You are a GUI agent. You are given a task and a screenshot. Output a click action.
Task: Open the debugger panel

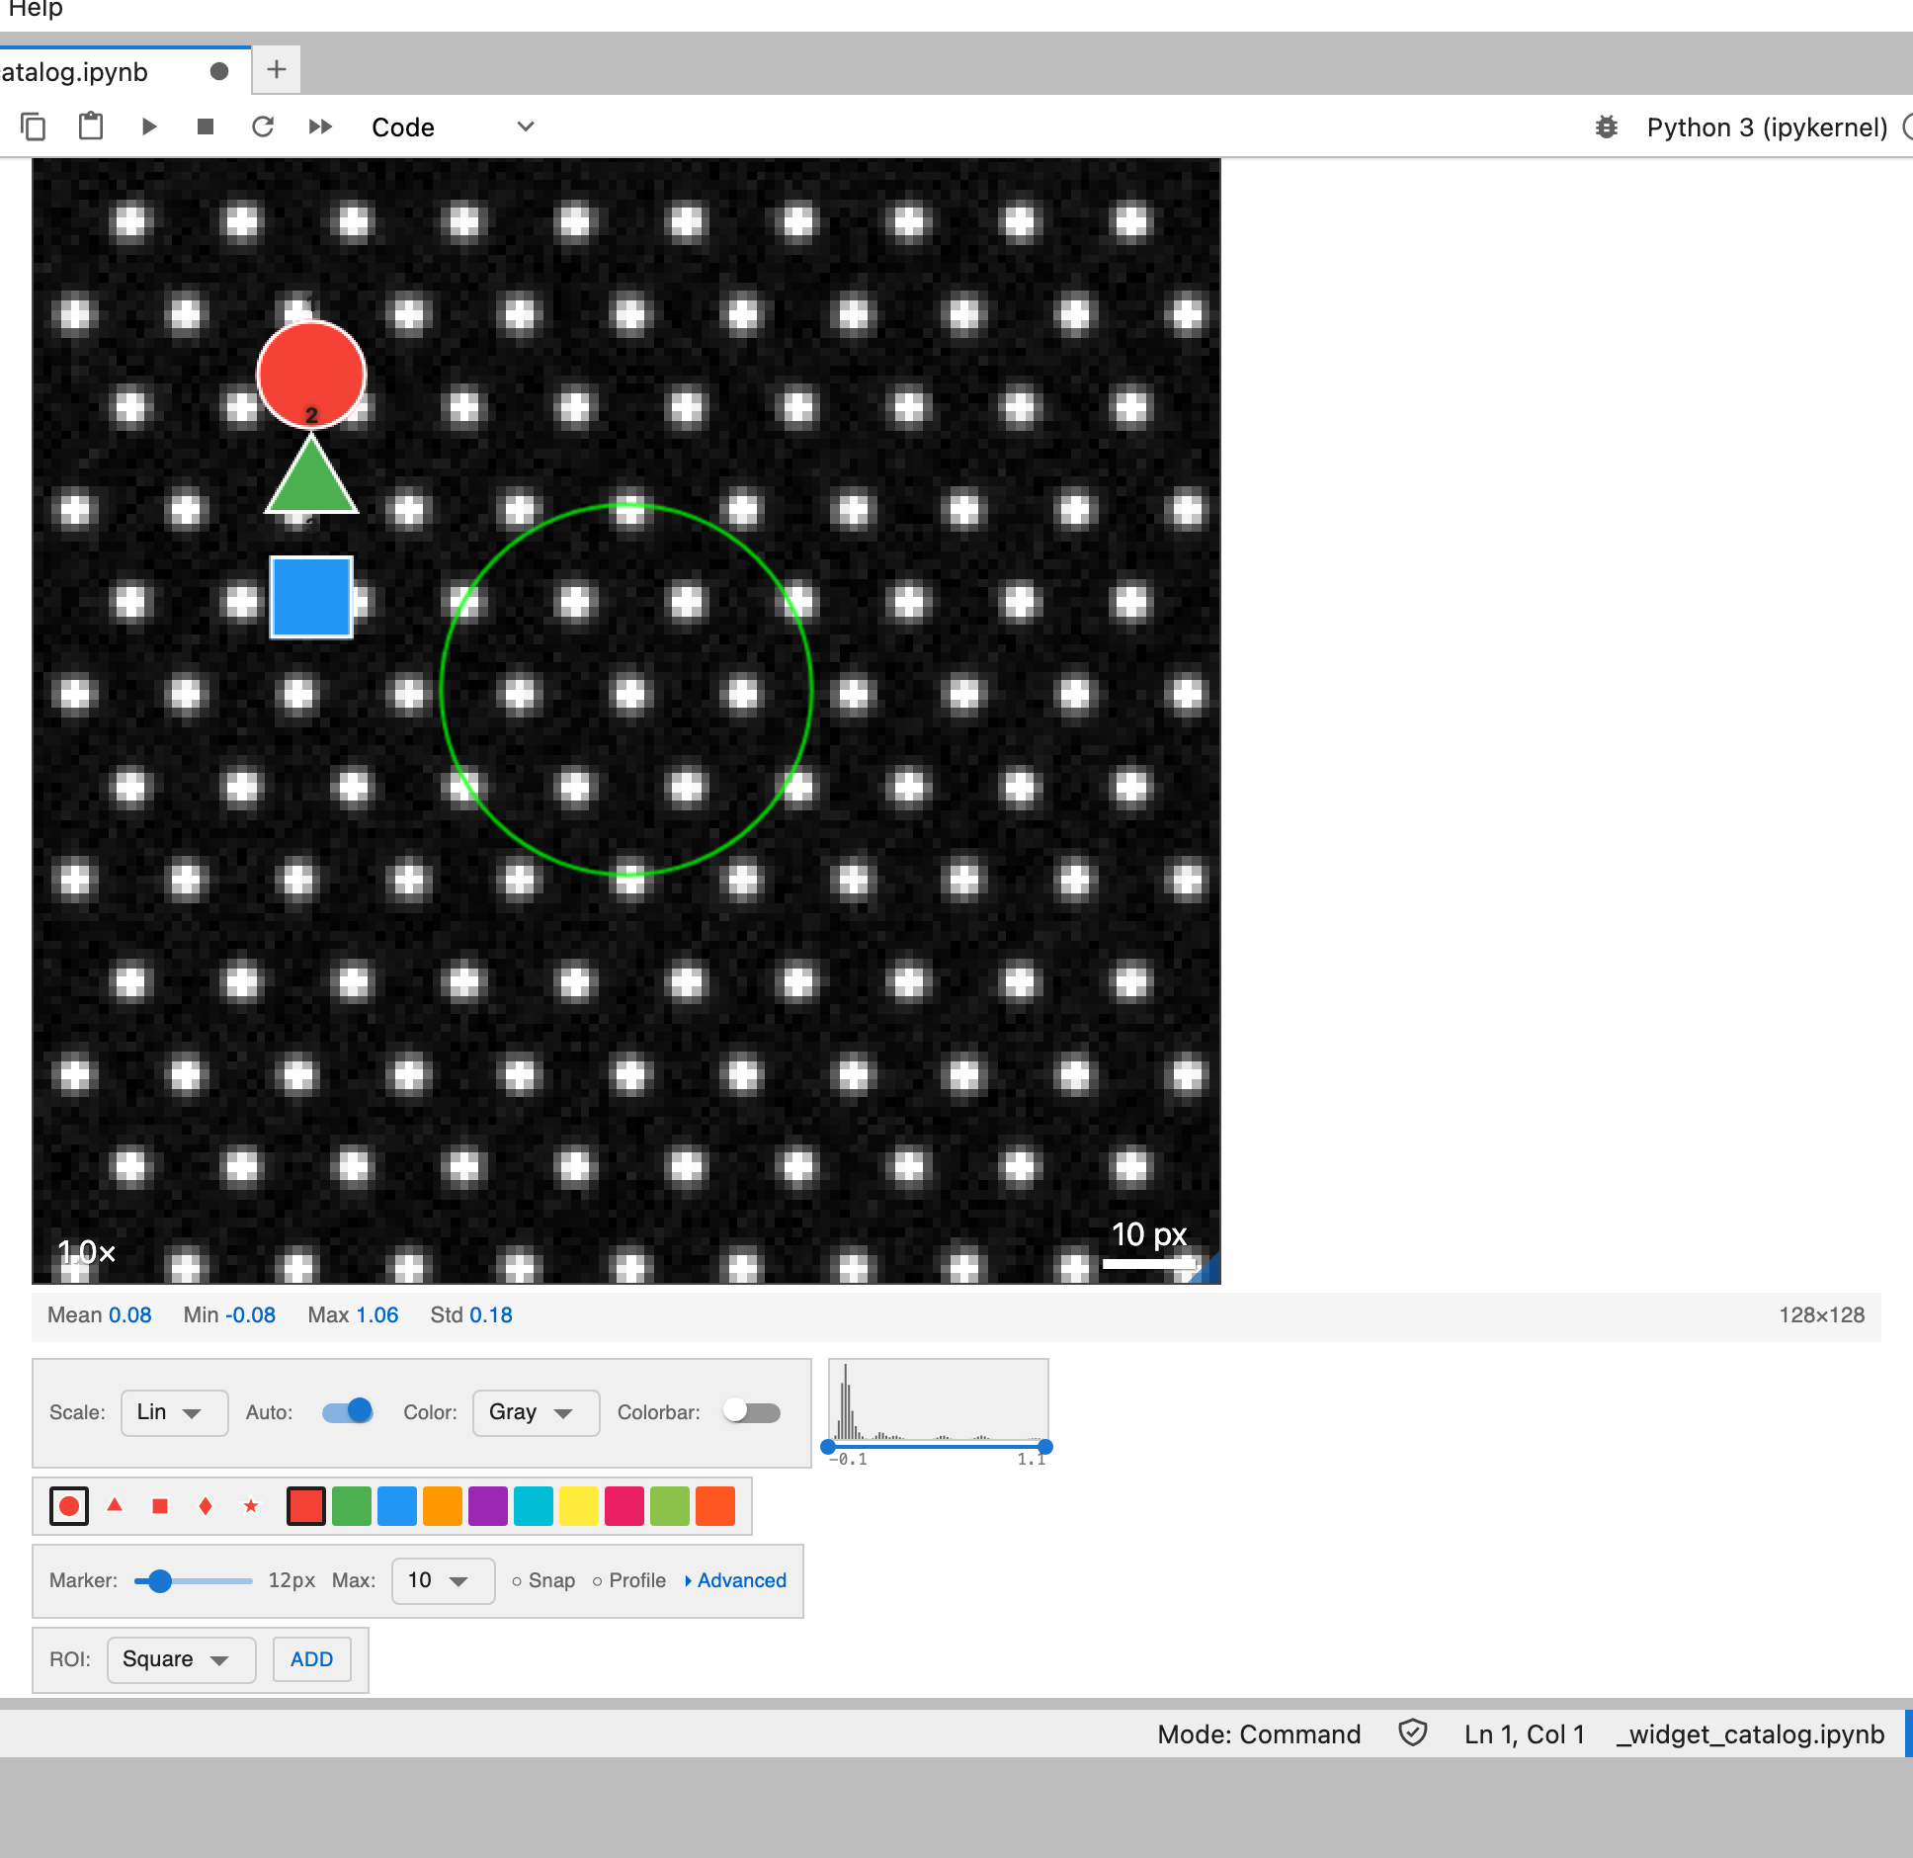point(1608,127)
